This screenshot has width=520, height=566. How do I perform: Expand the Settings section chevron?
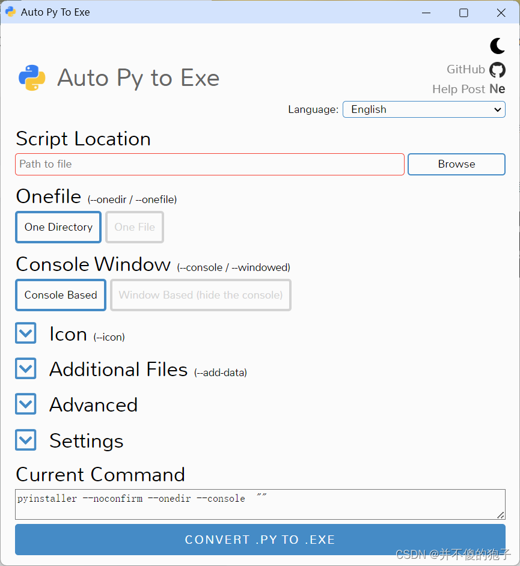click(x=26, y=440)
